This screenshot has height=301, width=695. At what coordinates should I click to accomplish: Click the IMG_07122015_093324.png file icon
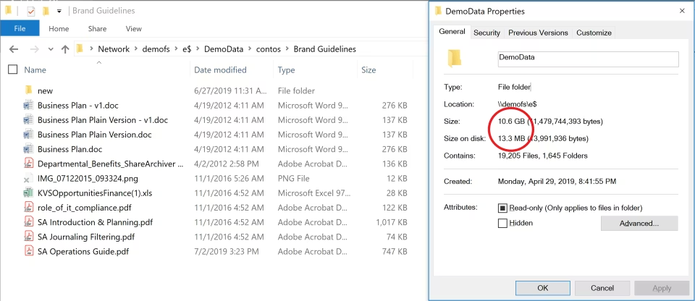[28, 178]
